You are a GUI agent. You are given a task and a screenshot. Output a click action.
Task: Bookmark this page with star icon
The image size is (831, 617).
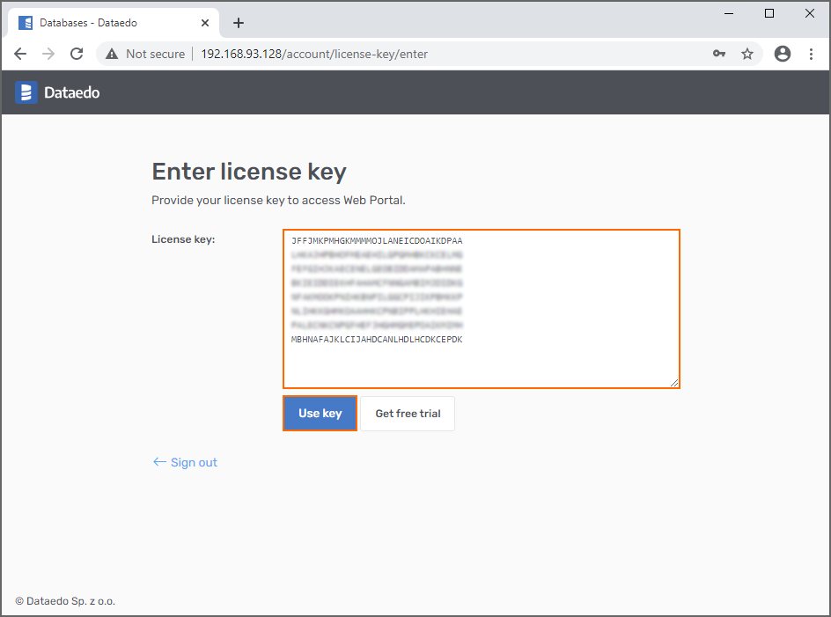point(747,54)
